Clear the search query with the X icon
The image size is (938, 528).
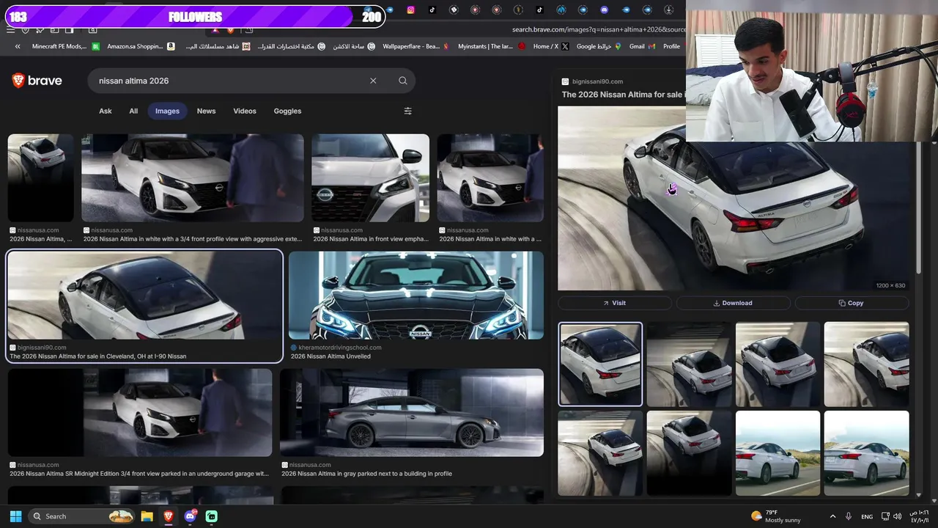click(x=373, y=81)
